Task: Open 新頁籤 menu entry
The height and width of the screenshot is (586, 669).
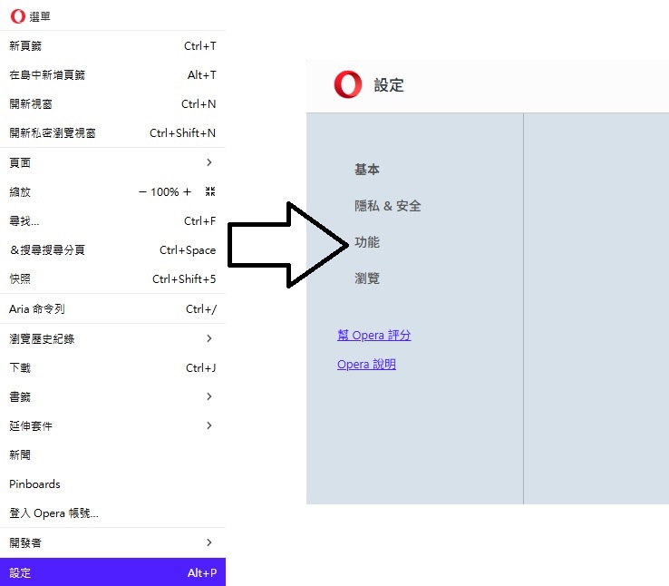Action: (112, 45)
